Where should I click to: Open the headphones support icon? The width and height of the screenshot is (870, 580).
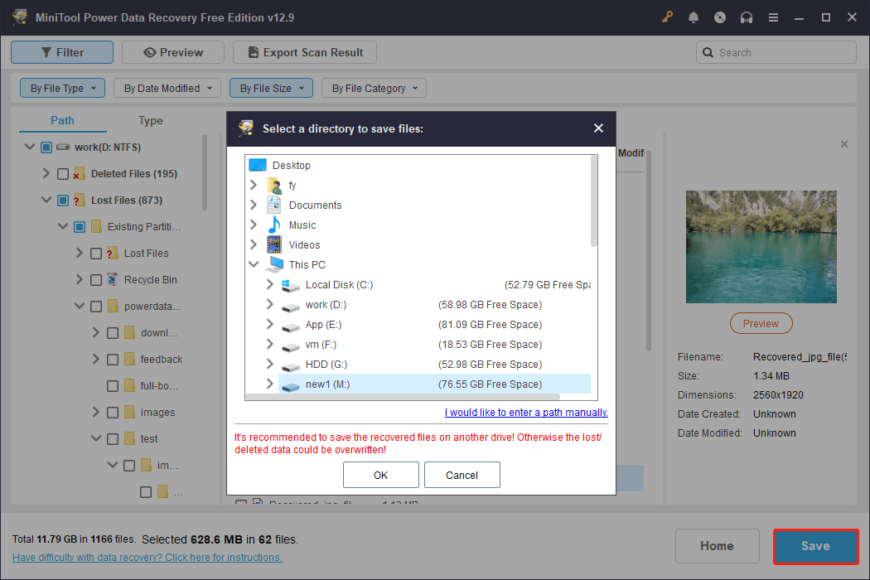pyautogui.click(x=747, y=17)
